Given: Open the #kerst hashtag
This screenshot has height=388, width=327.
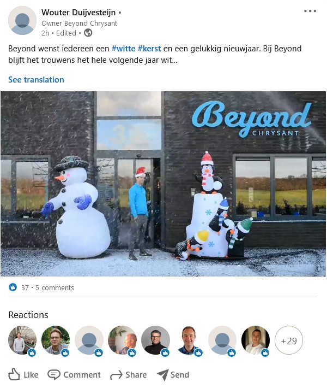Looking at the screenshot, I should click(149, 49).
